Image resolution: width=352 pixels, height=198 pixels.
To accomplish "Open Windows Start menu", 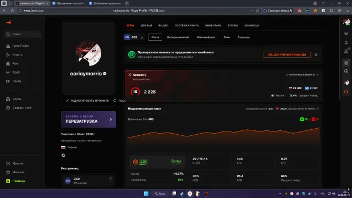I will click(146, 194).
